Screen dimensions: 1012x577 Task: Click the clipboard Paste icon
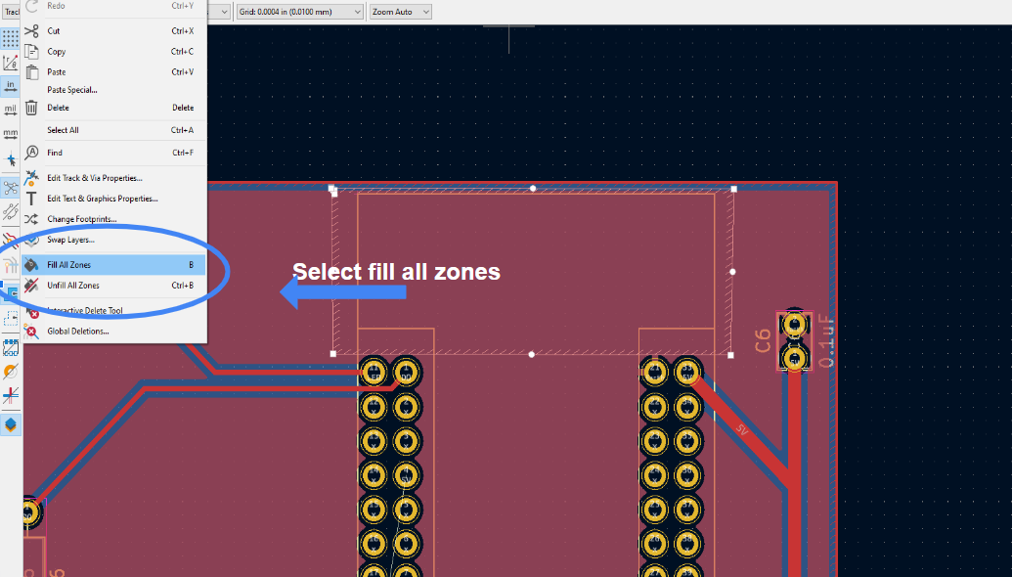(x=31, y=72)
